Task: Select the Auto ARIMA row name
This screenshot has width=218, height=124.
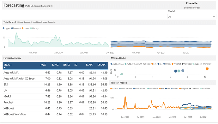Action: pos(11,73)
